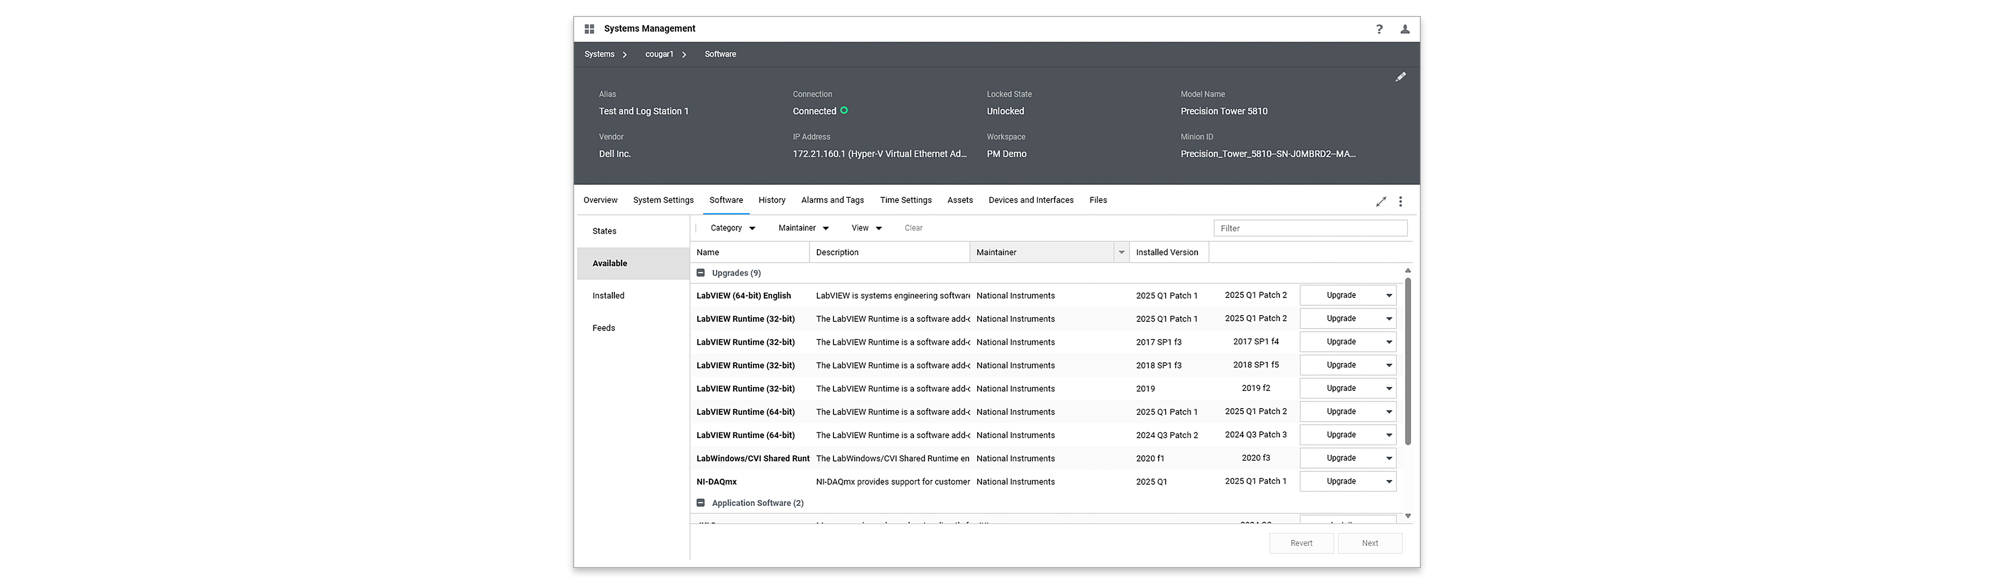Open the Maintainer column header menu arrow
The width and height of the screenshot is (1994, 584).
(x=1121, y=252)
